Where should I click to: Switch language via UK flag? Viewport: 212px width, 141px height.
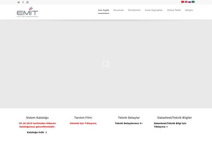coord(186,2)
